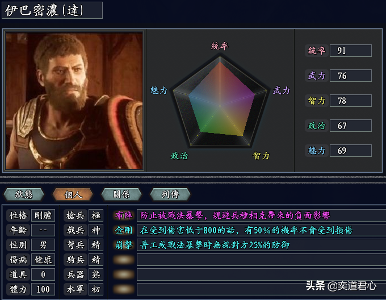Click the 武力 value field showing 76
The image size is (386, 300).
351,76
